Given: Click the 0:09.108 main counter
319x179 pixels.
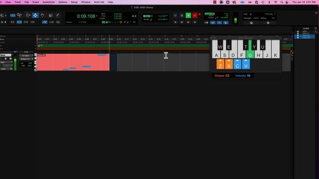Looking at the screenshot, I should [x=86, y=16].
